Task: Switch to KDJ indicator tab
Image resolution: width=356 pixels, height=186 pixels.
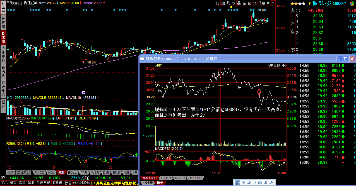Action: pos(51,173)
